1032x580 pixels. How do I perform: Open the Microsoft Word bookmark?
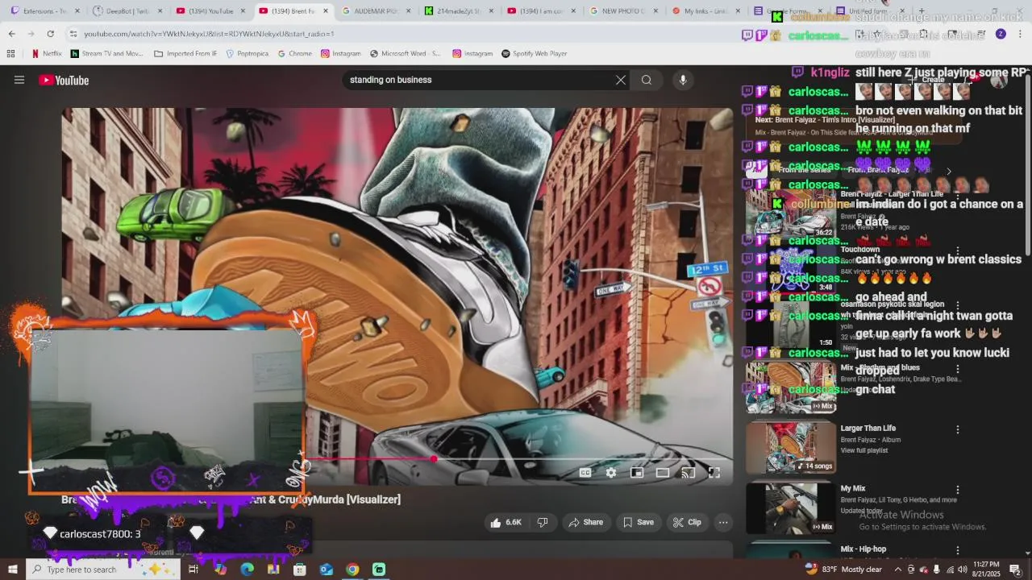pyautogui.click(x=406, y=54)
